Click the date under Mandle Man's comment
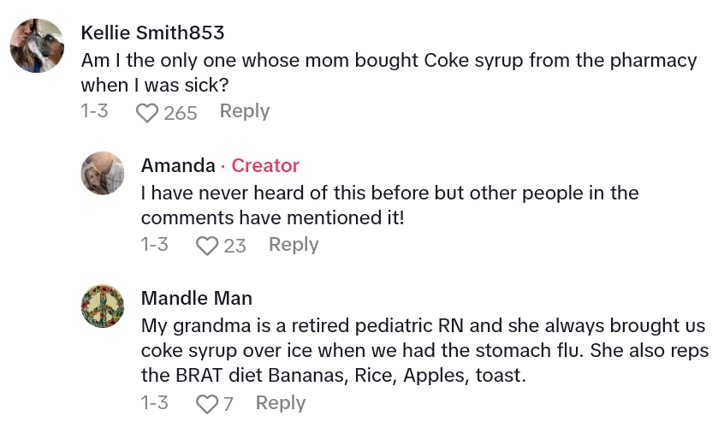Image resolution: width=718 pixels, height=428 pixels. click(155, 402)
